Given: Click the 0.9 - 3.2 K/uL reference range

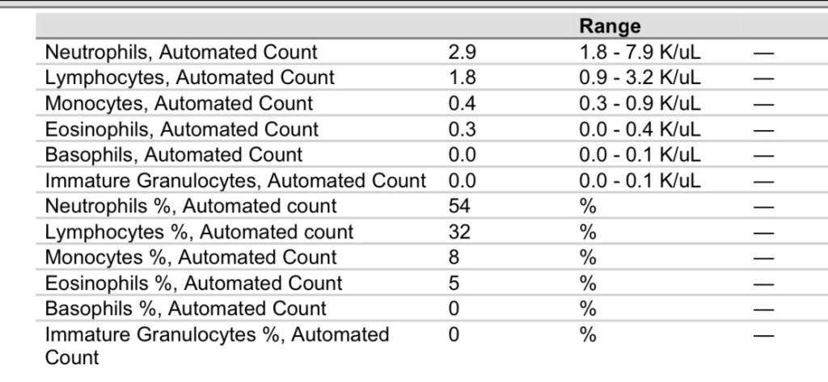Looking at the screenshot, I should [640, 78].
